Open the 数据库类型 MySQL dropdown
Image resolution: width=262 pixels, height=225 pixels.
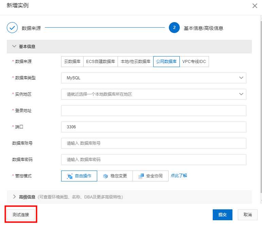154,78
